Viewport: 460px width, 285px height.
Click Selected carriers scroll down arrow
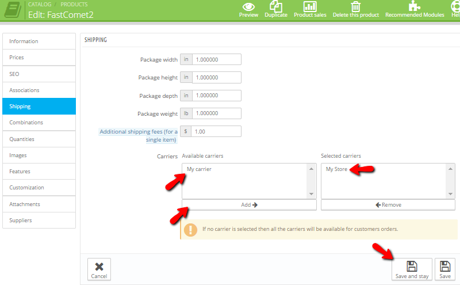point(450,194)
